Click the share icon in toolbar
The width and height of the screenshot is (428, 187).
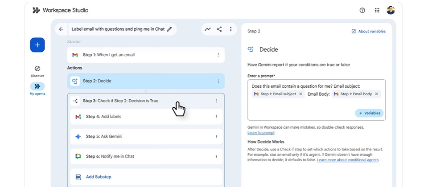219,29
